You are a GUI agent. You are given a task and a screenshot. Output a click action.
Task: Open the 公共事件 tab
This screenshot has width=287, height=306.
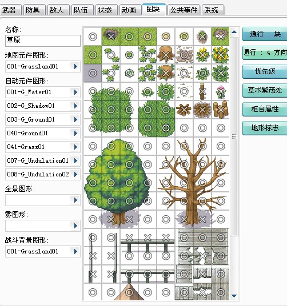pyautogui.click(x=184, y=10)
